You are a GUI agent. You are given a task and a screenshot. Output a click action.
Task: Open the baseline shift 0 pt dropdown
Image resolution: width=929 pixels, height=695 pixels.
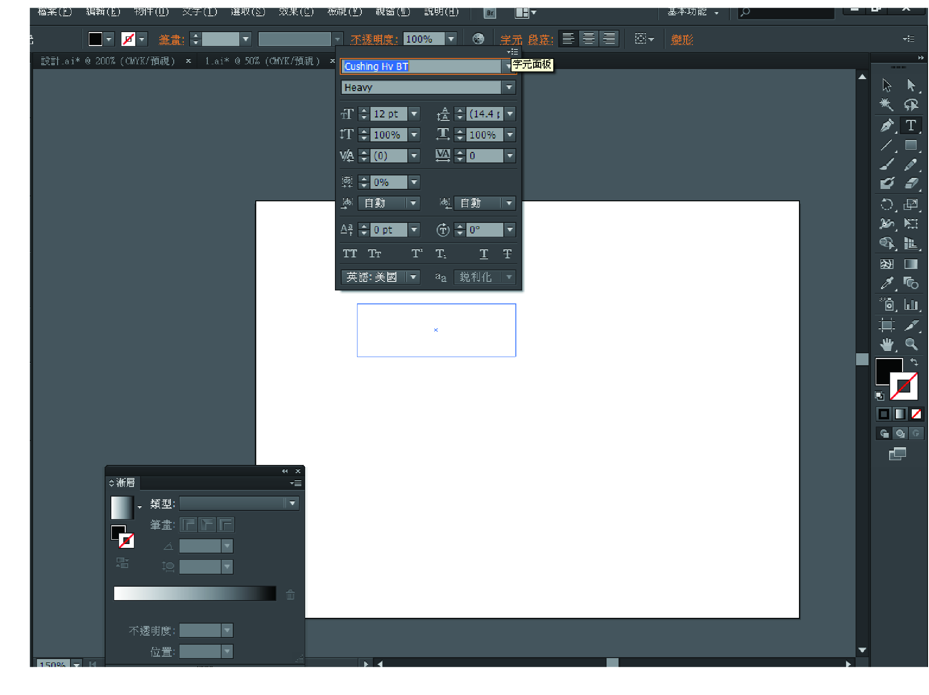pos(414,230)
